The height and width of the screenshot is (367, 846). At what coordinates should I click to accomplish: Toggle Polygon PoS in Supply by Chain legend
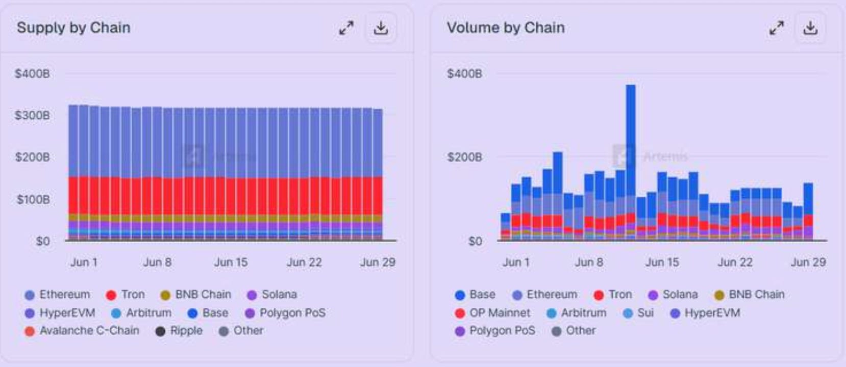pyautogui.click(x=285, y=313)
